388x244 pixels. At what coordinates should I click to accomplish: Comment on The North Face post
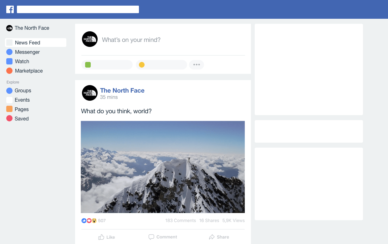coord(163,237)
